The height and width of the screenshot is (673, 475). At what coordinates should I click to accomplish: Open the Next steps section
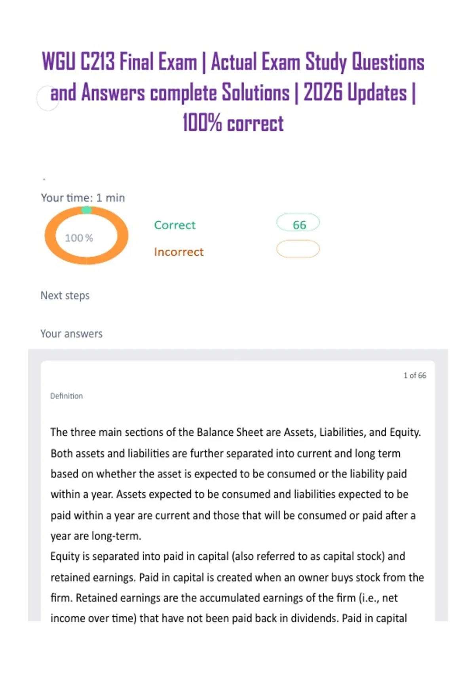tap(65, 295)
